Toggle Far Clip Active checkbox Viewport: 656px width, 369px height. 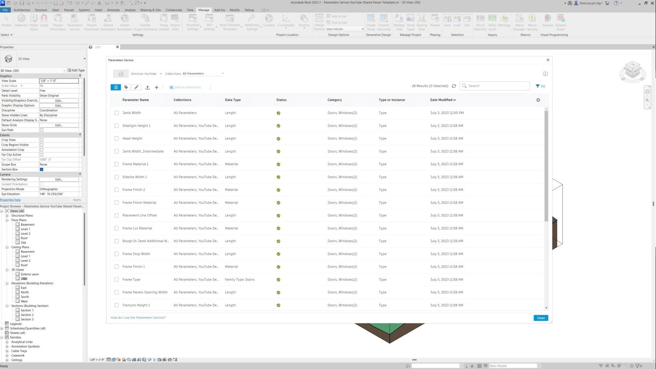click(x=42, y=155)
